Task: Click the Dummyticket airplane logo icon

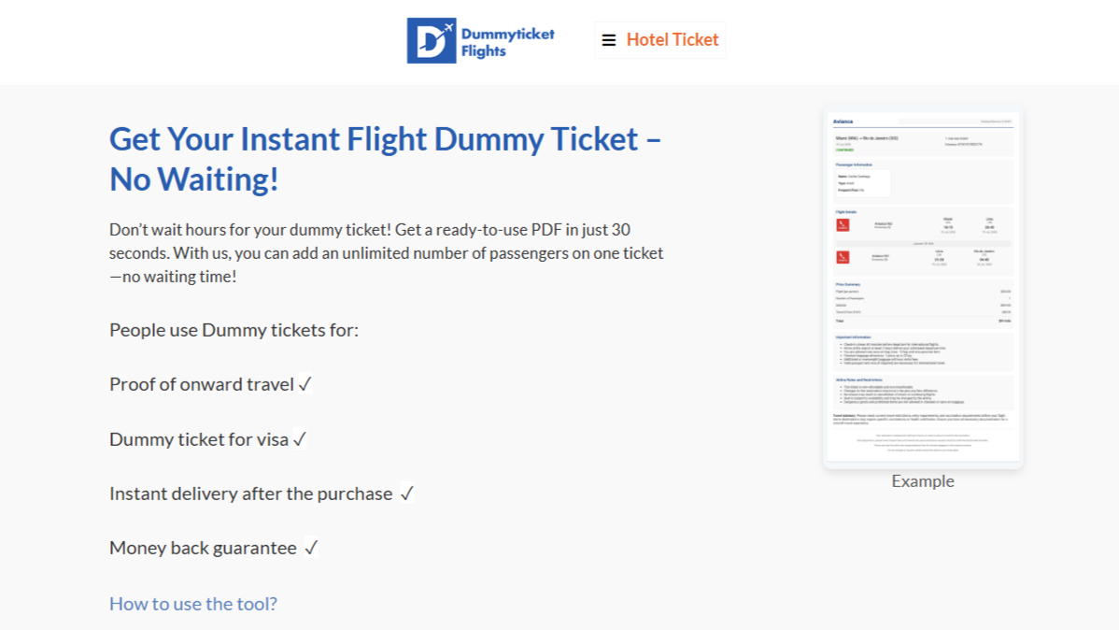Action: [x=431, y=40]
